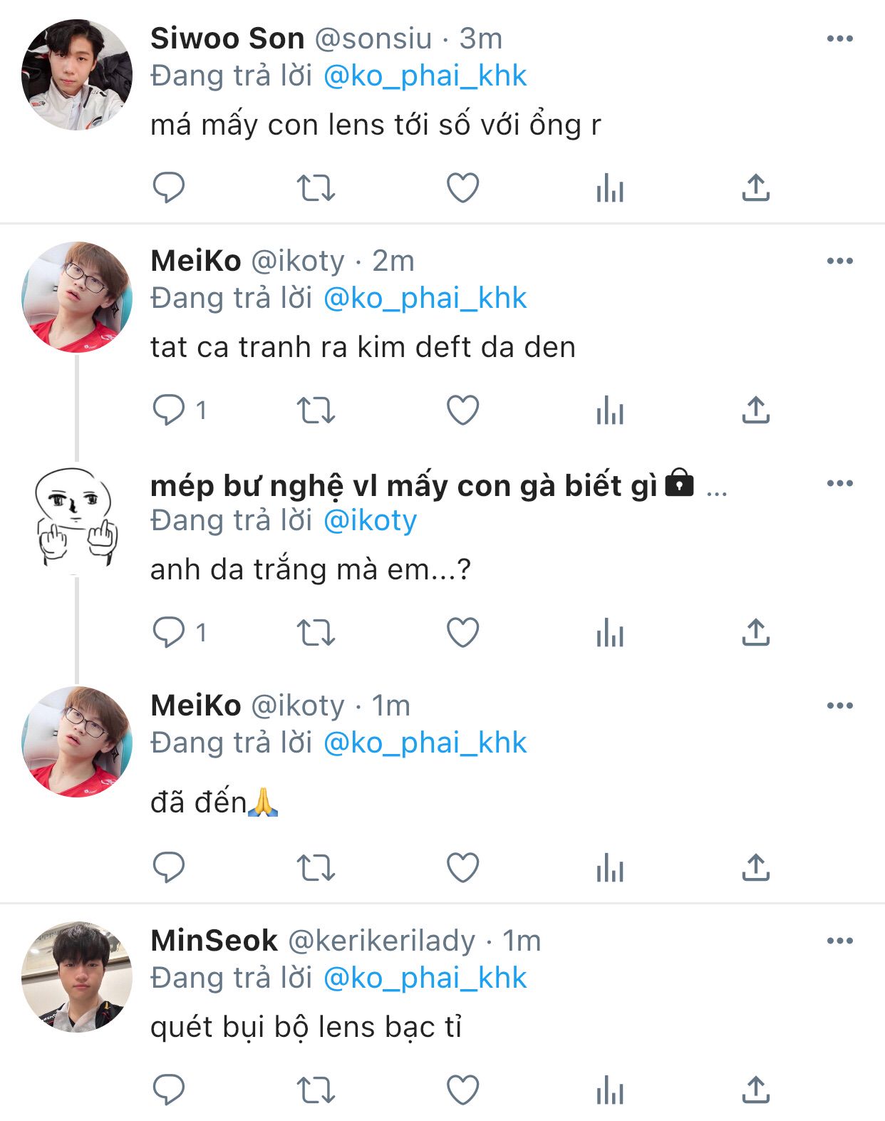Open more options on MinSeok's tweet
This screenshot has height=1121, width=885.
(x=839, y=941)
